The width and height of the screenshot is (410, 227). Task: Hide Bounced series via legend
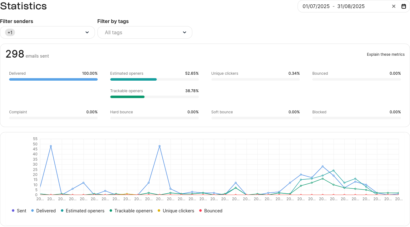point(210,211)
